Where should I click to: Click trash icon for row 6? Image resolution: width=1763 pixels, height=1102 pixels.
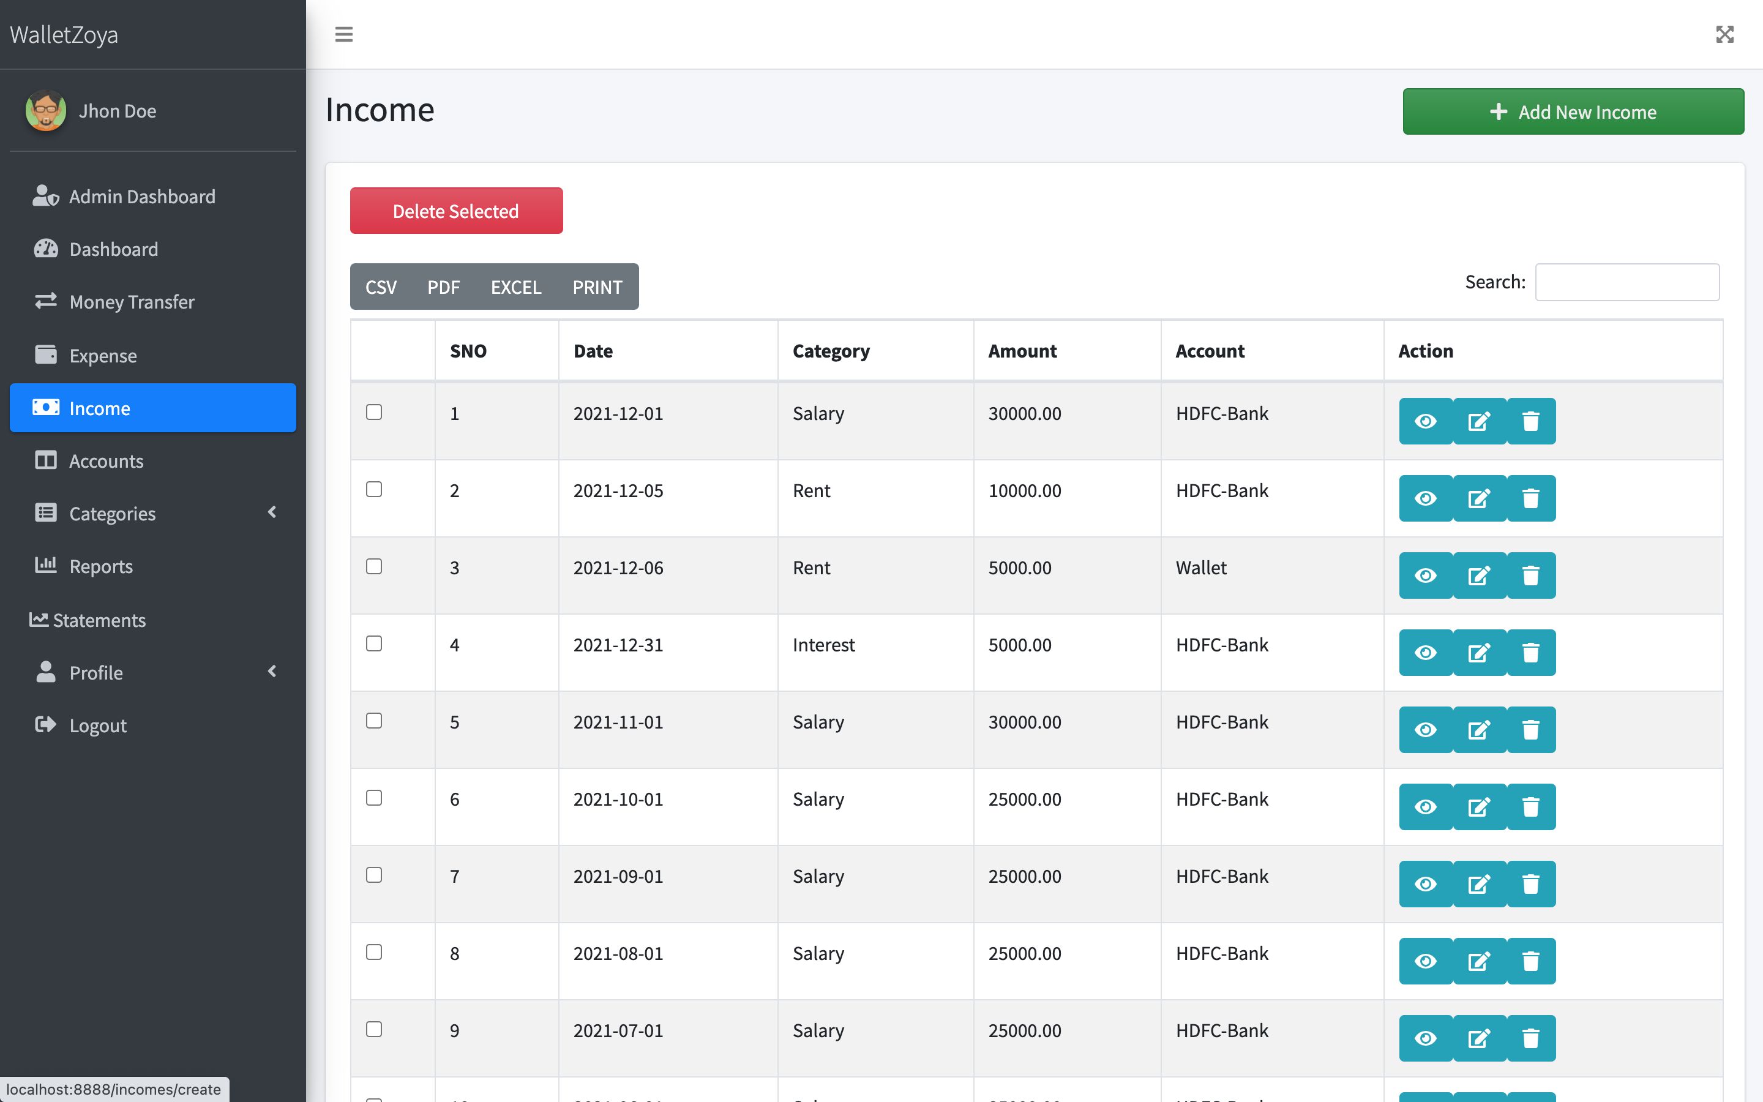[1530, 807]
